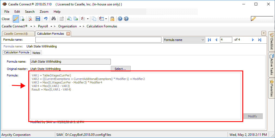This screenshot has width=275, height=138.
Task: Select the Calculation Formula subtab
Action: pyautogui.click(x=17, y=52)
